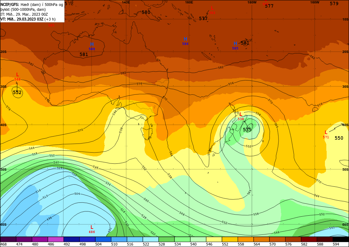This screenshot has height=247, width=349.
Task: Select the '160E' longitude label
Action: point(189,2)
